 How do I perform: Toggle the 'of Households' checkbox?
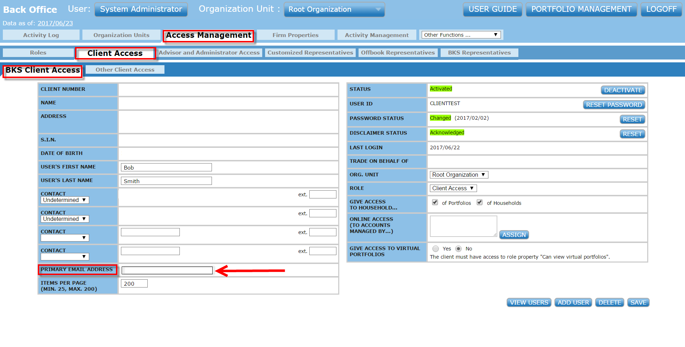pyautogui.click(x=480, y=202)
